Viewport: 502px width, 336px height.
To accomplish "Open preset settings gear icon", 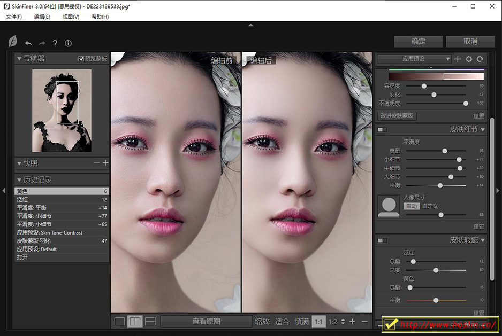I will pyautogui.click(x=469, y=59).
